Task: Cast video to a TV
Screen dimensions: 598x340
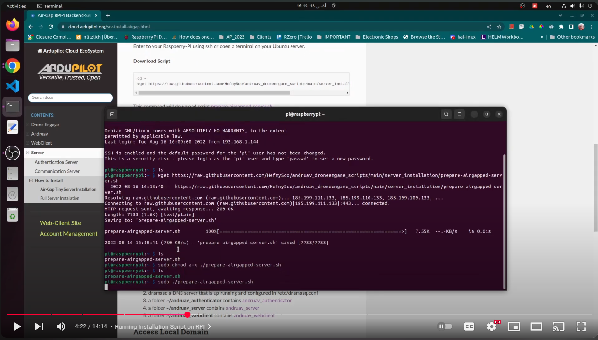Action: [558, 326]
